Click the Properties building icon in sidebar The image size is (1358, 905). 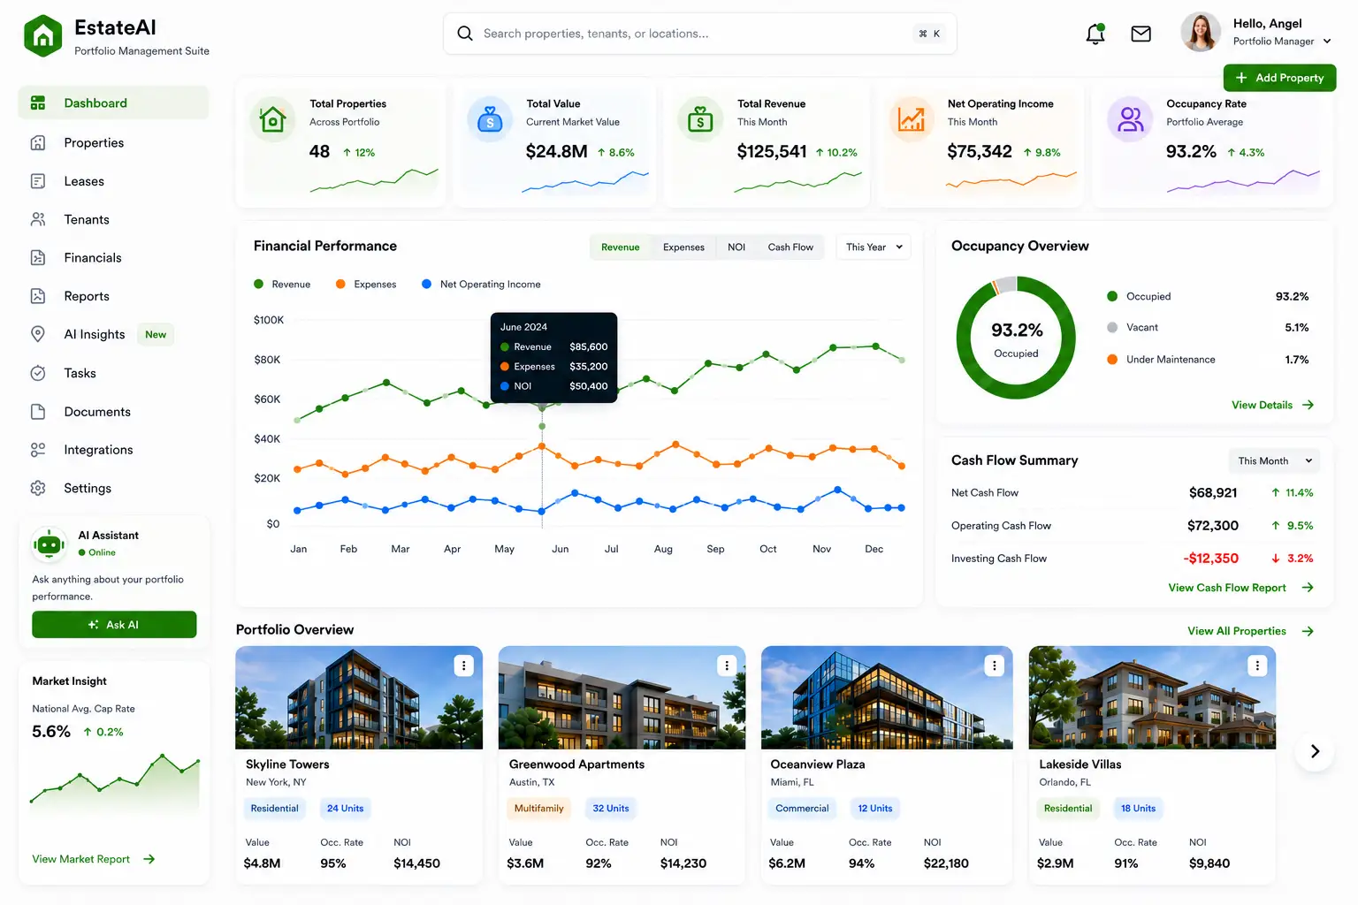click(38, 142)
